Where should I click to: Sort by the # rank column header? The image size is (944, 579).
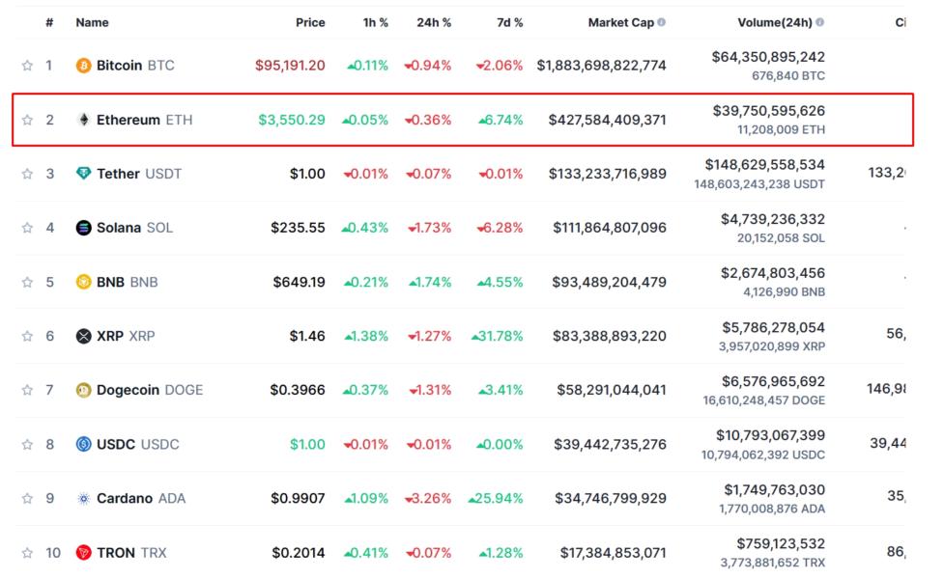[x=49, y=22]
